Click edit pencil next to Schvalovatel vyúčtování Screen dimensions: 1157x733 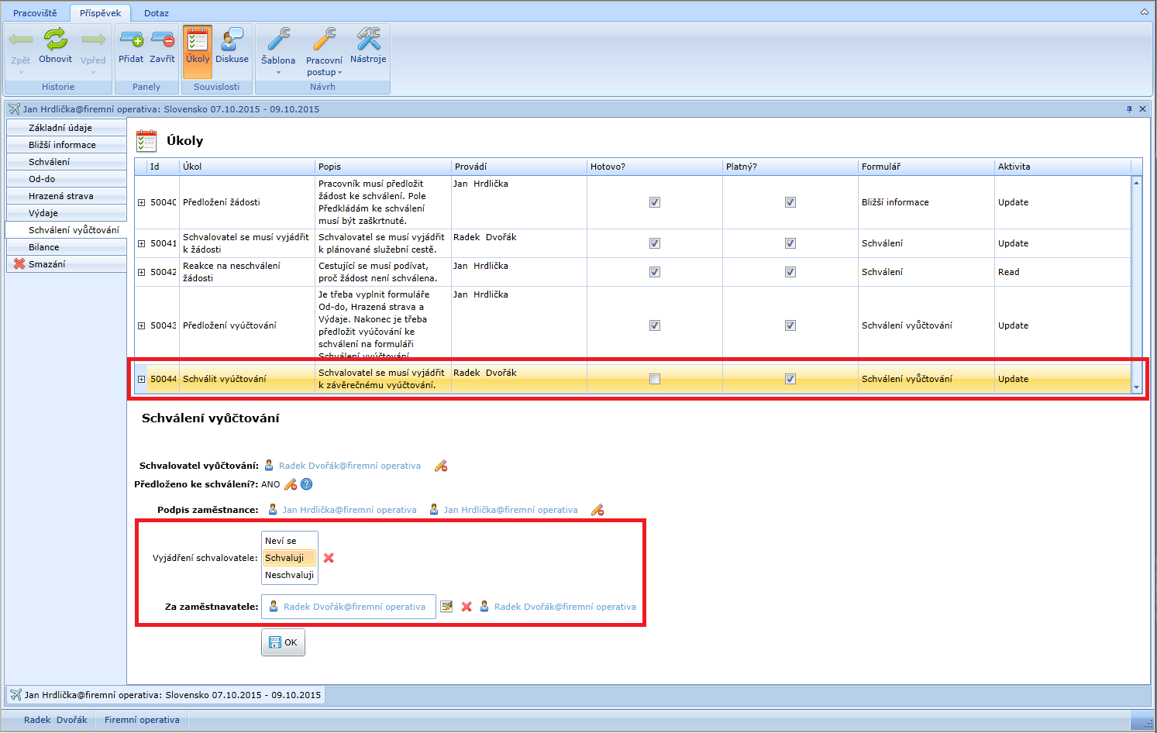coord(441,466)
